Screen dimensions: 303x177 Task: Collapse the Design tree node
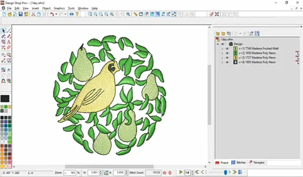(218, 44)
